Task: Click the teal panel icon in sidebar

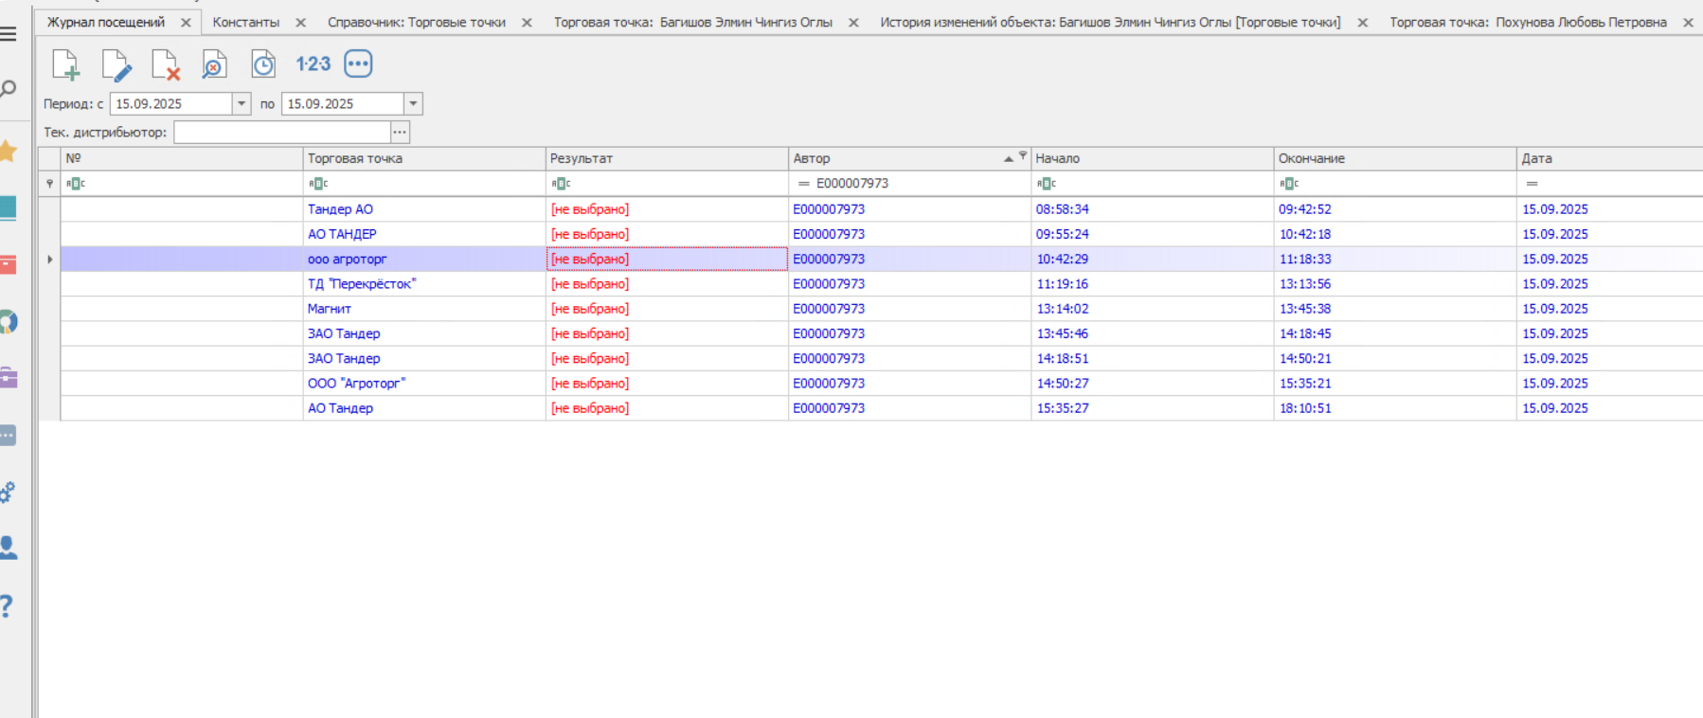Action: pos(8,207)
